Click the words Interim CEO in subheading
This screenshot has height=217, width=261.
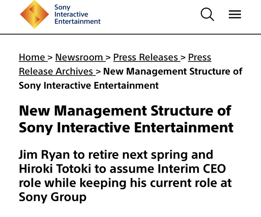pyautogui.click(x=191, y=169)
